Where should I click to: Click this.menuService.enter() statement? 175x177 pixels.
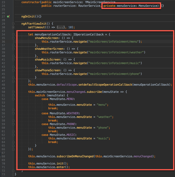click(49, 167)
